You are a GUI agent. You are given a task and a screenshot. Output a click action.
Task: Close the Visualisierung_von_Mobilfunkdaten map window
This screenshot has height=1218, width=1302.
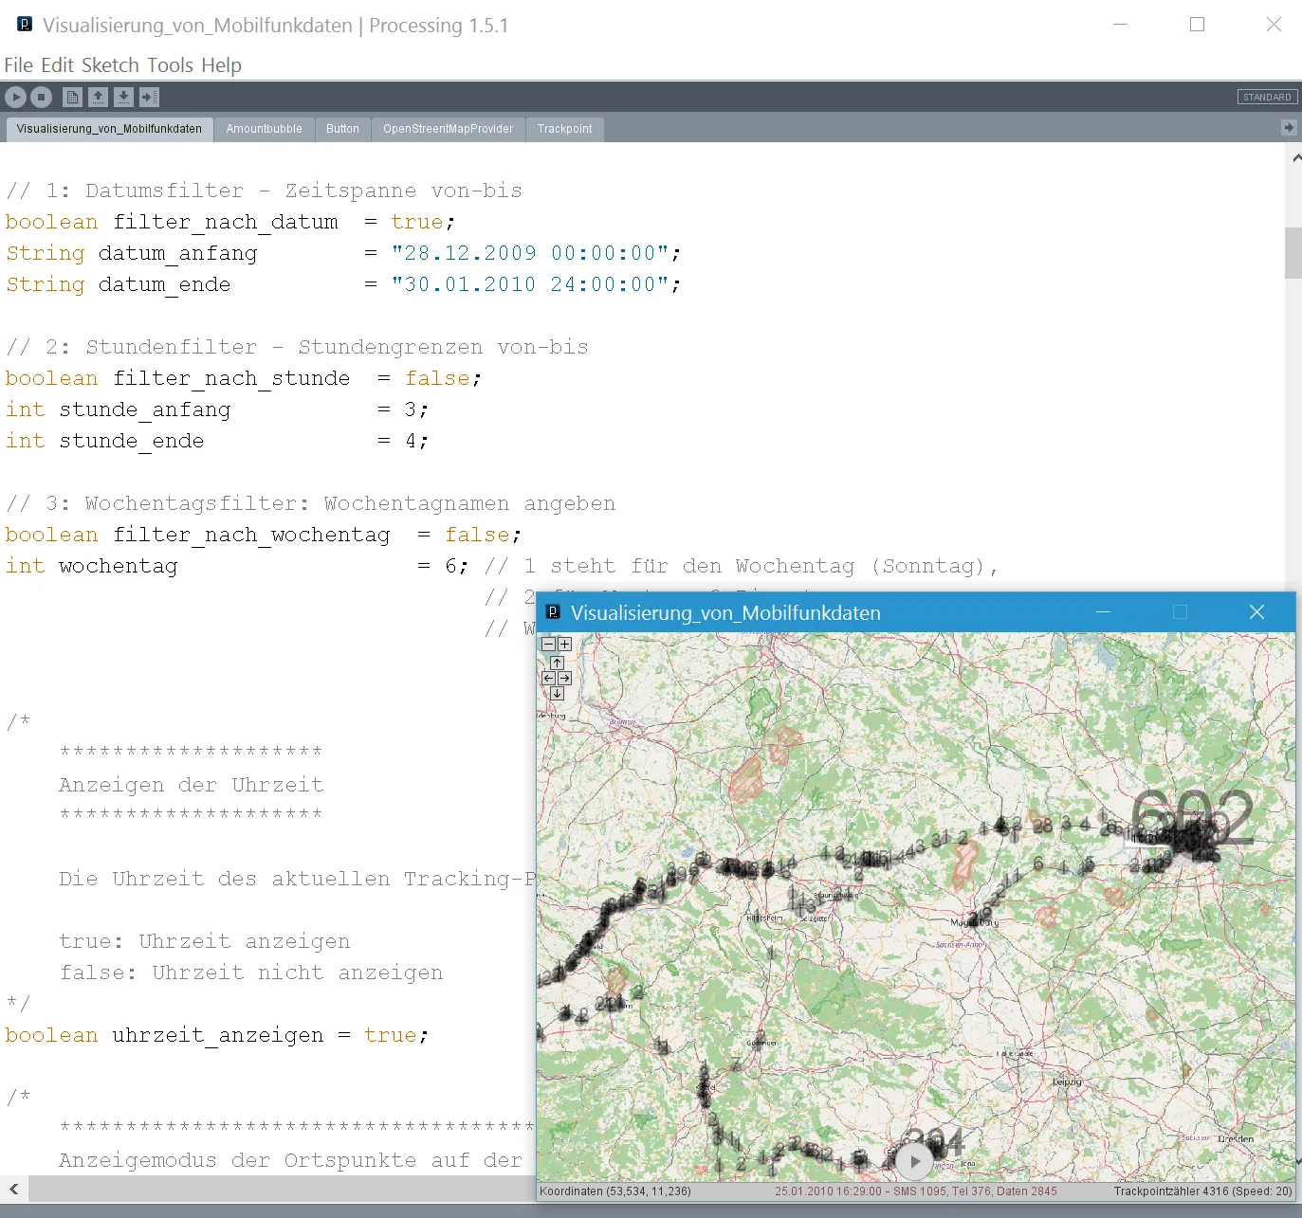[1256, 612]
